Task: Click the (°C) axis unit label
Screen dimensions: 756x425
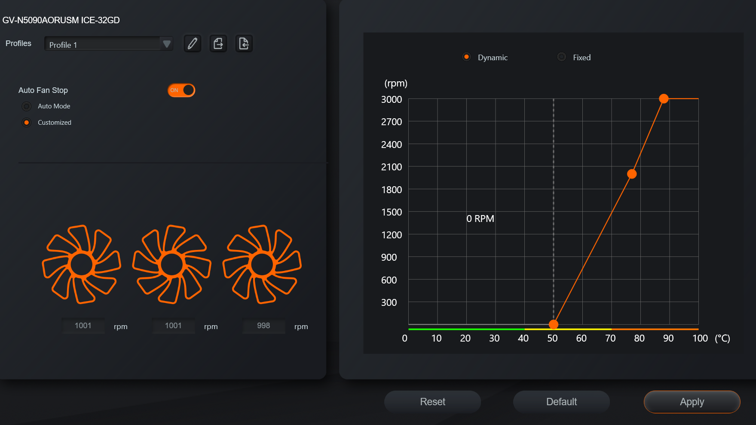Action: pyautogui.click(x=722, y=338)
